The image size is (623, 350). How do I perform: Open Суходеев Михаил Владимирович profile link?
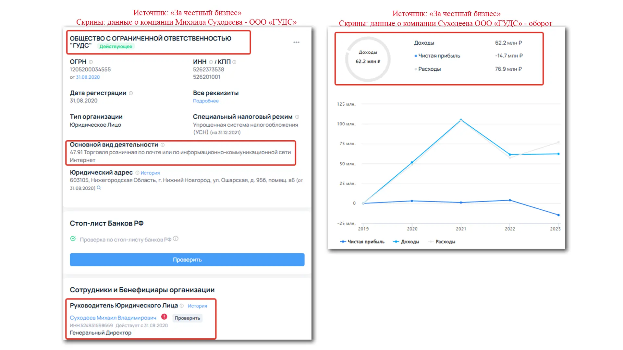click(x=113, y=318)
